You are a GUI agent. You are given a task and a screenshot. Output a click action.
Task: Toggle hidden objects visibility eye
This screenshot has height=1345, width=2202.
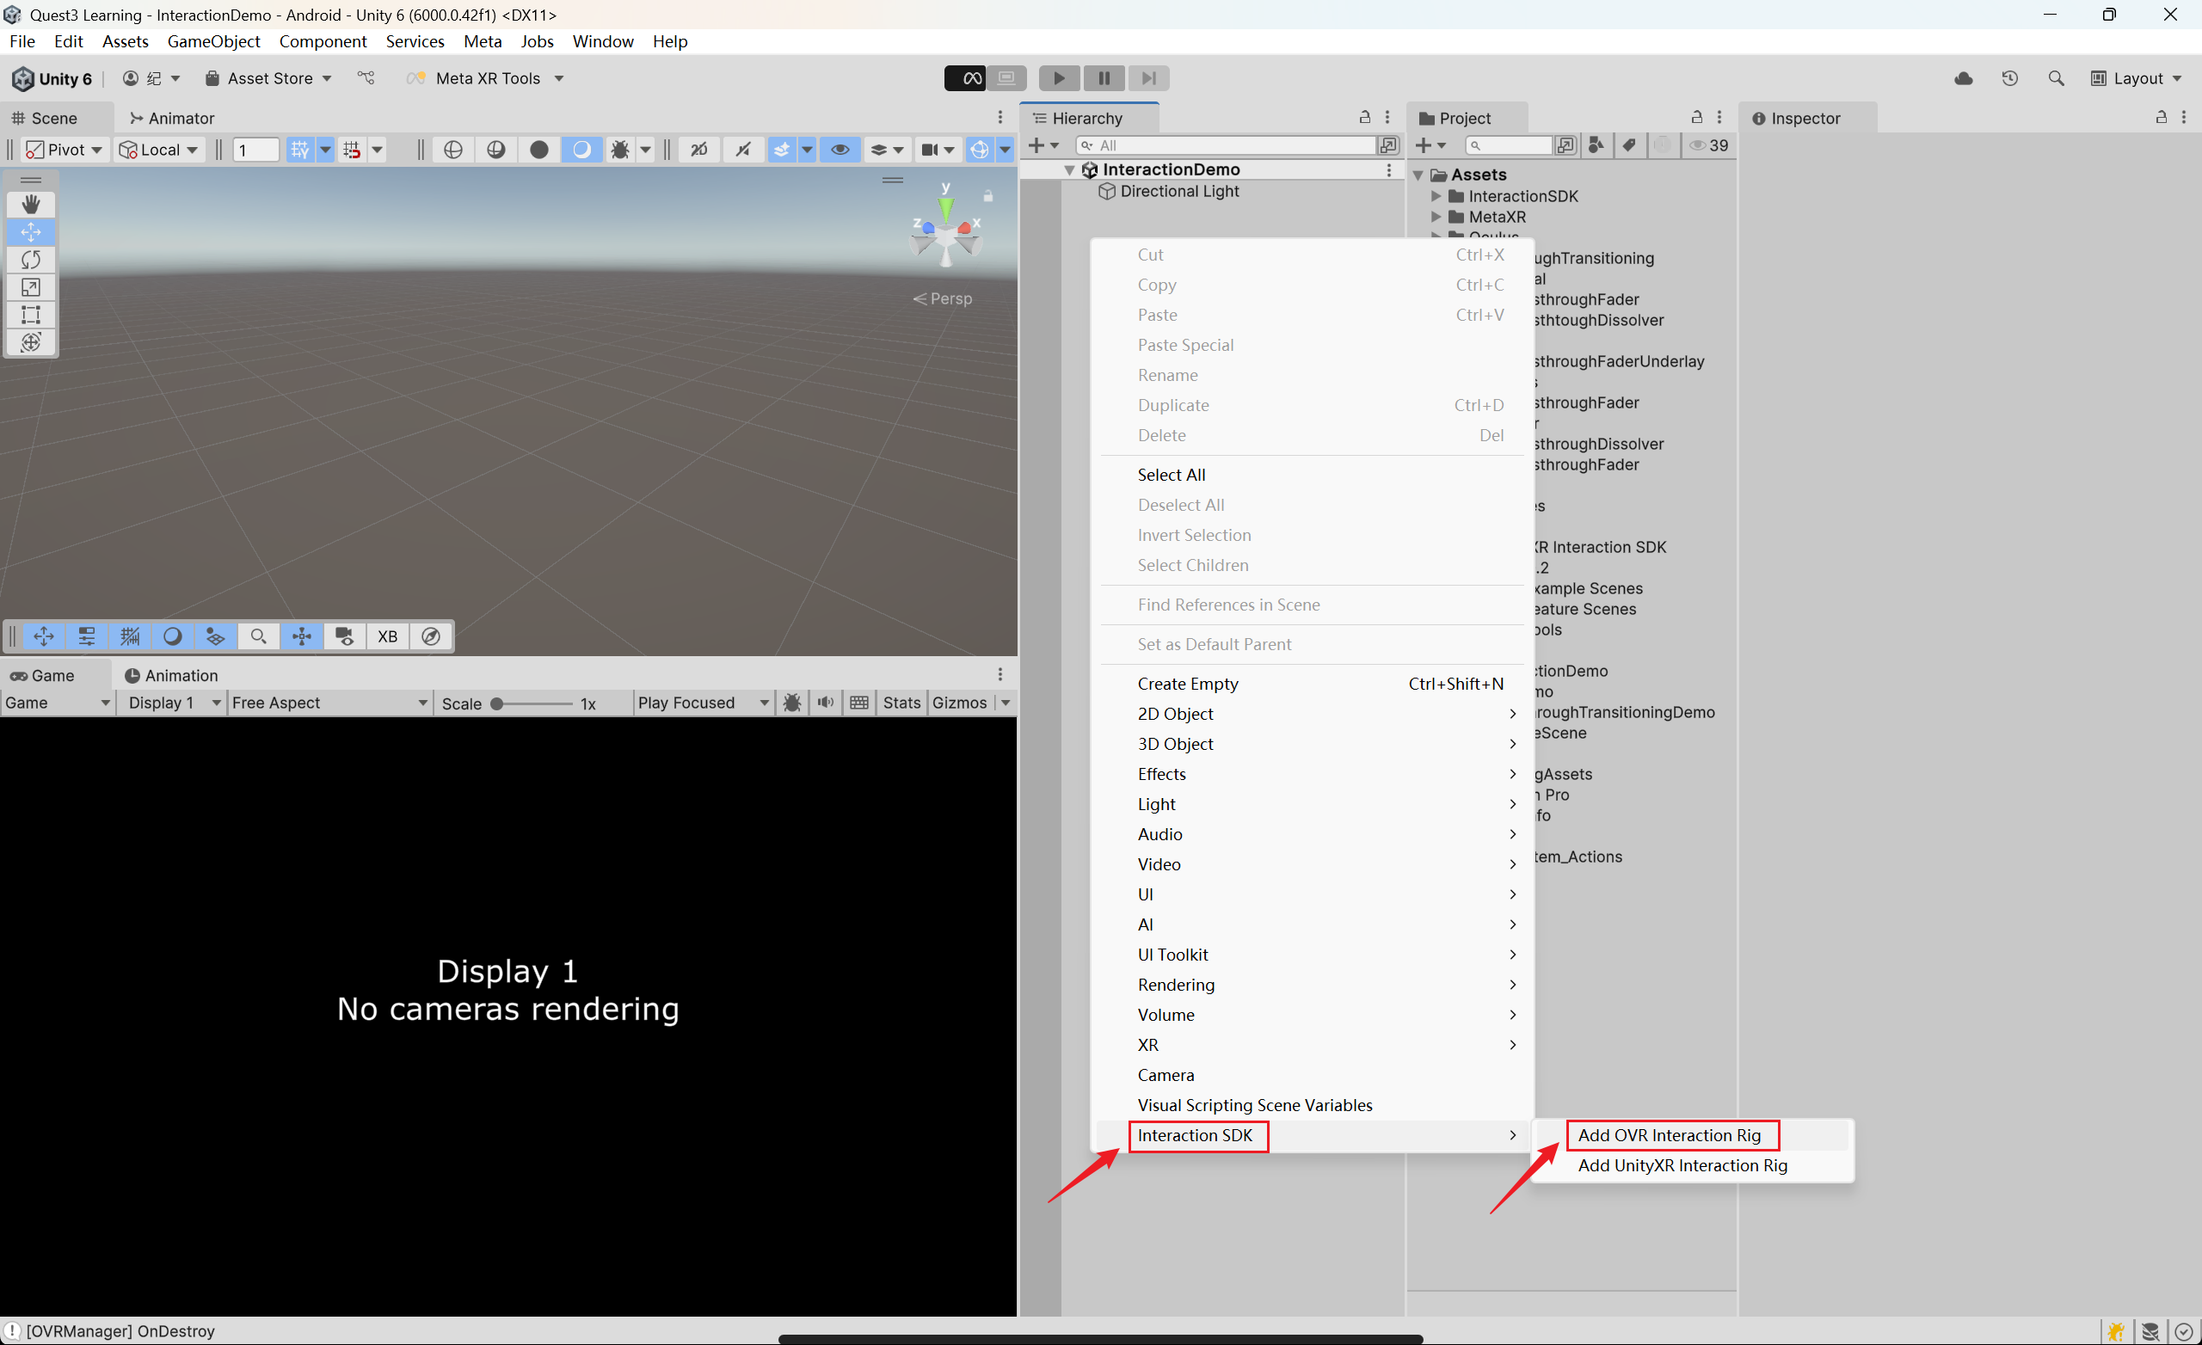click(x=840, y=150)
